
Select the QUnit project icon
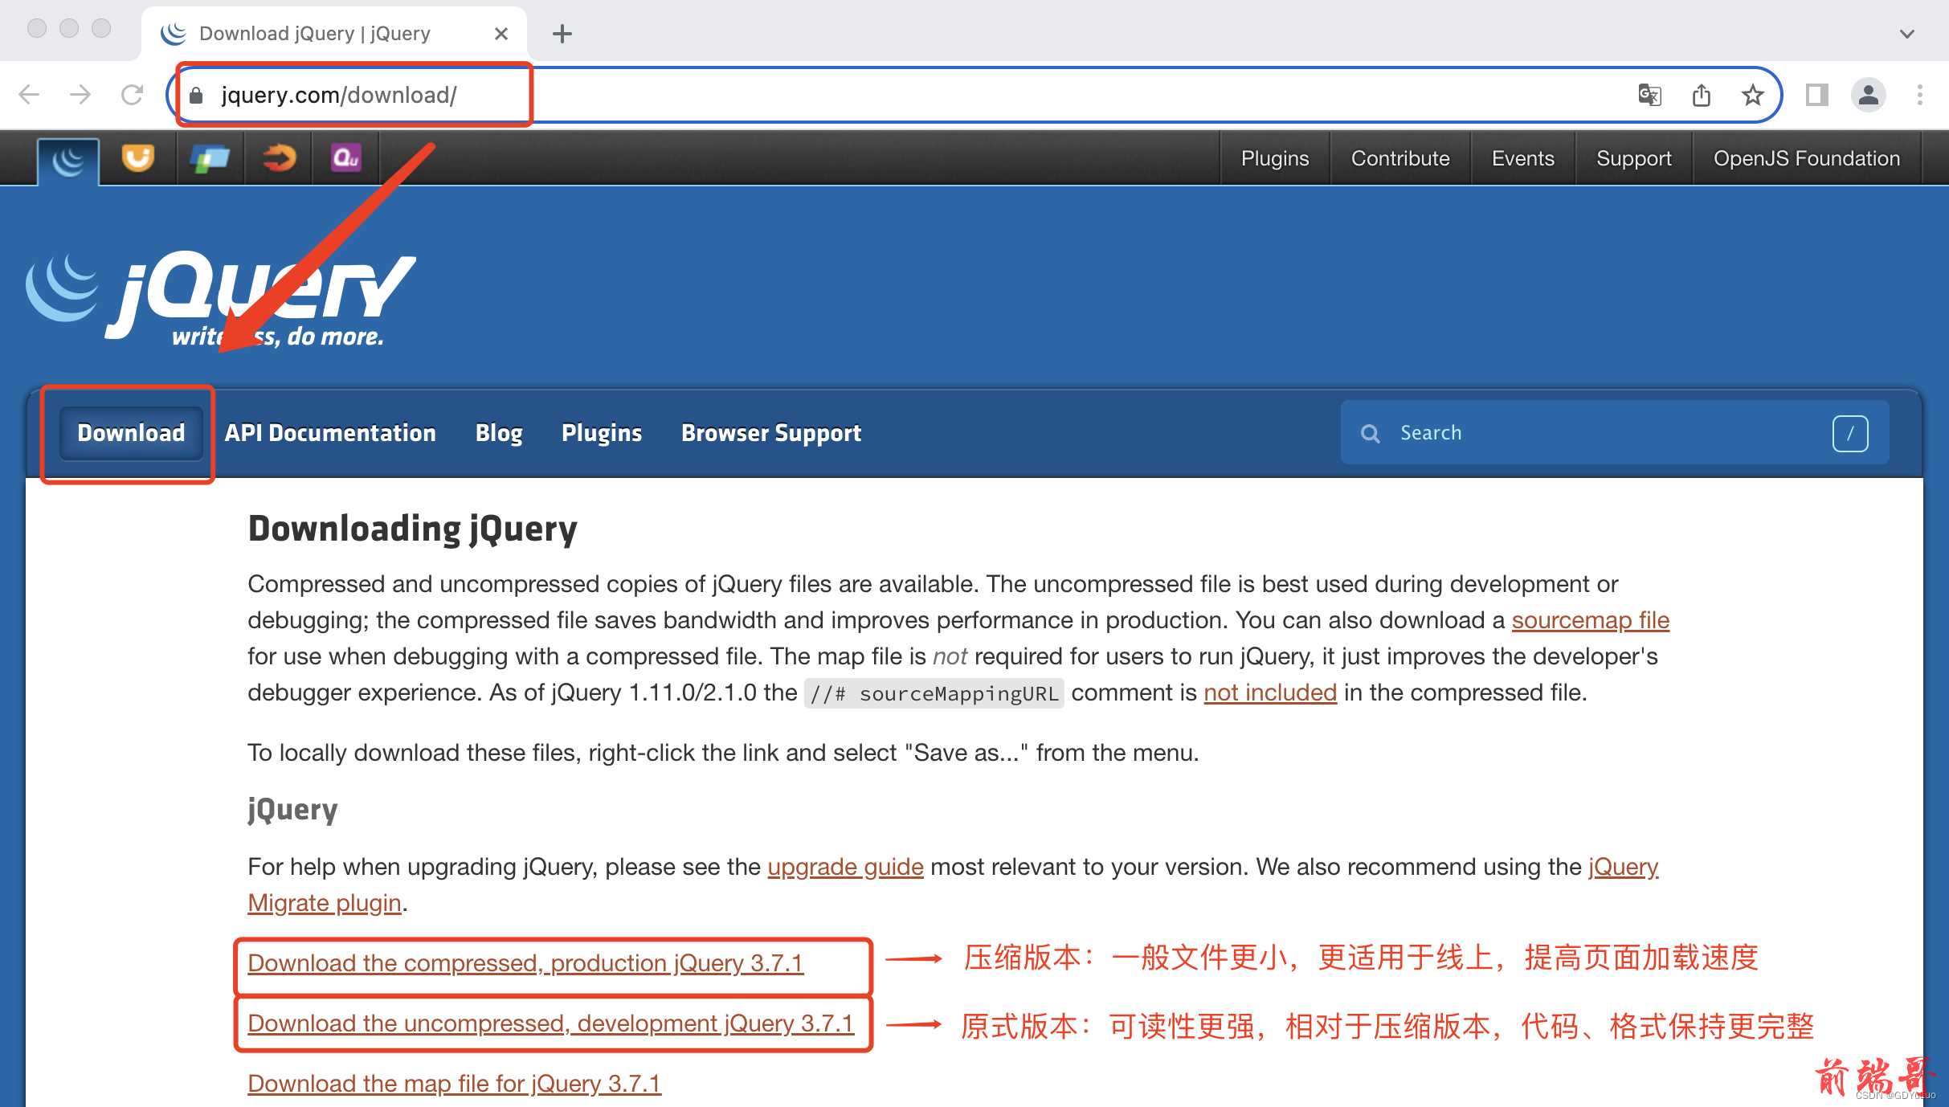(x=346, y=157)
